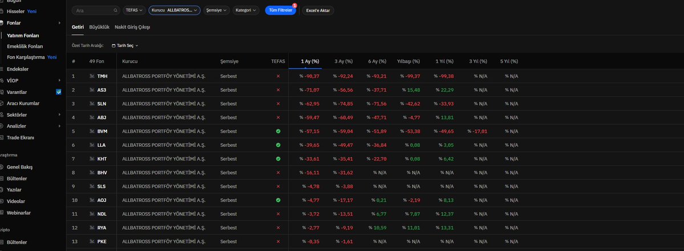Open the Kategori filter dropdown
Viewport: 684px width, 251px height.
246,10
